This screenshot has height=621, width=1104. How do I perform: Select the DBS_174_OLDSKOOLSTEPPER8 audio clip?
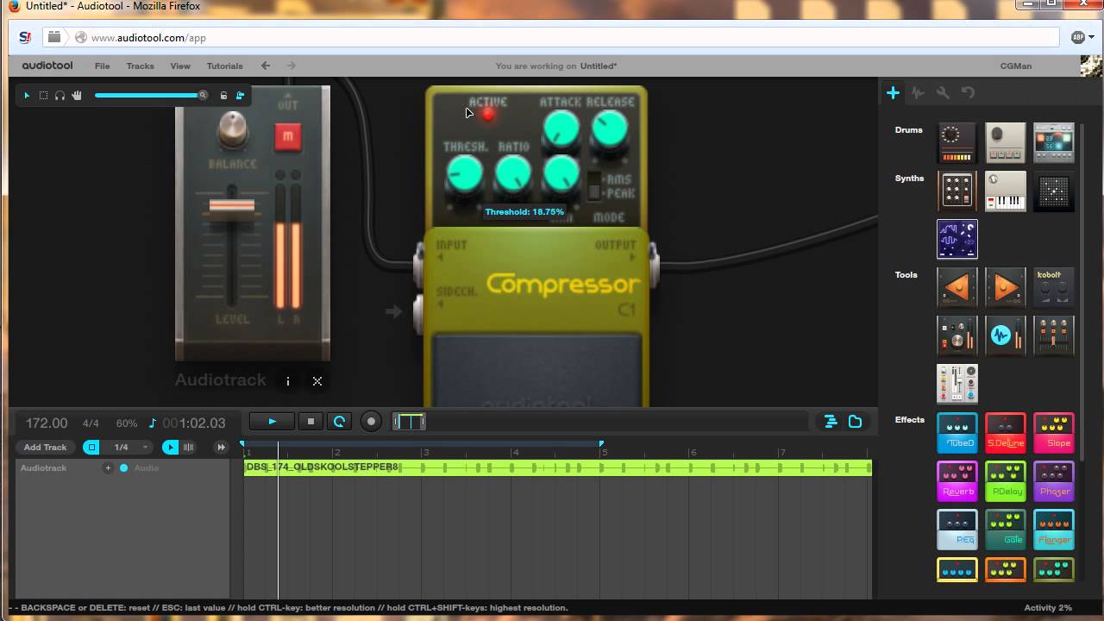(558, 467)
